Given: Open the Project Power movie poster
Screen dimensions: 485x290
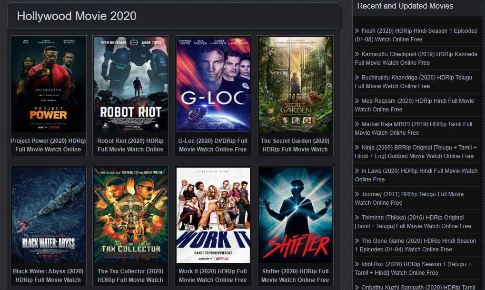Looking at the screenshot, I should [x=48, y=85].
